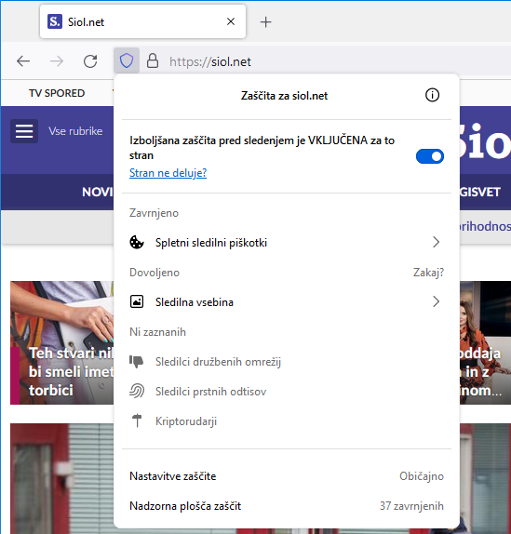The height and width of the screenshot is (534, 511).
Task: Expand chevron for Sledilna vsebina
Action: click(436, 301)
